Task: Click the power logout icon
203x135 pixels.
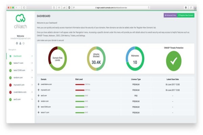Action: pos(24,43)
